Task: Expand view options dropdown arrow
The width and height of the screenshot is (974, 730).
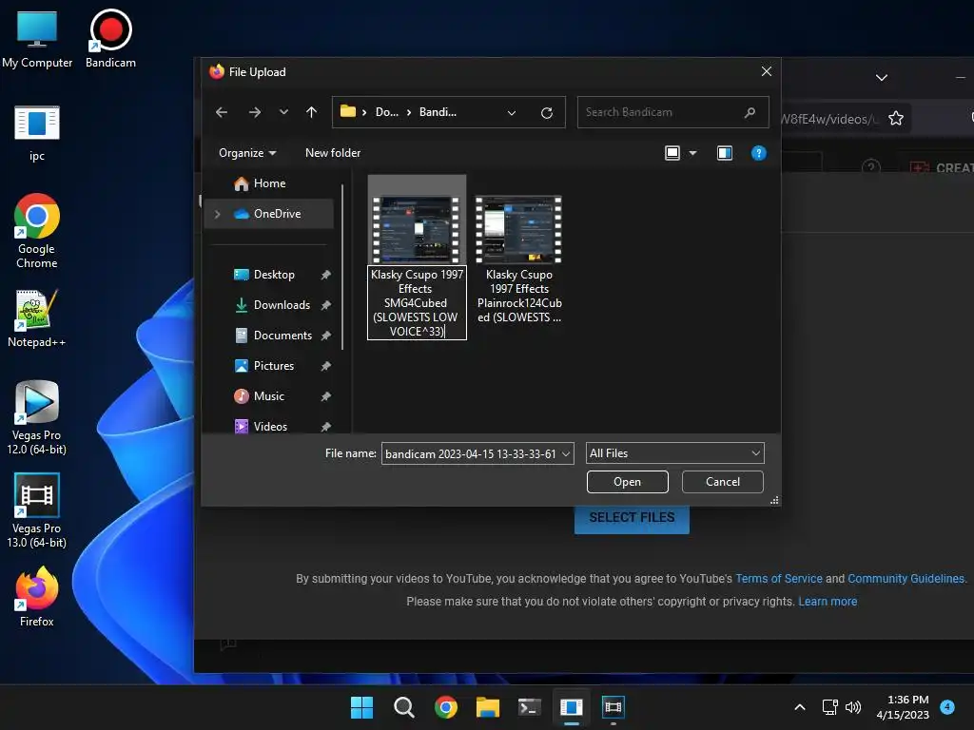Action: click(x=692, y=153)
